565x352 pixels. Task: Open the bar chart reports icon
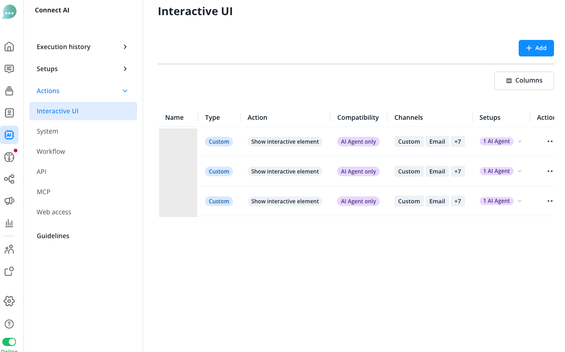click(9, 223)
